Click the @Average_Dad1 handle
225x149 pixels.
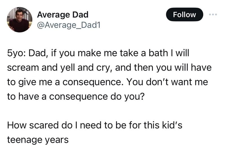click(x=69, y=26)
